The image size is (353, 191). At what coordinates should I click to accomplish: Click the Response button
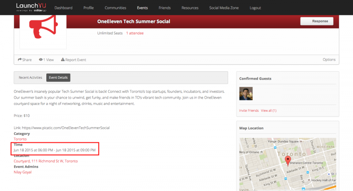317,21
